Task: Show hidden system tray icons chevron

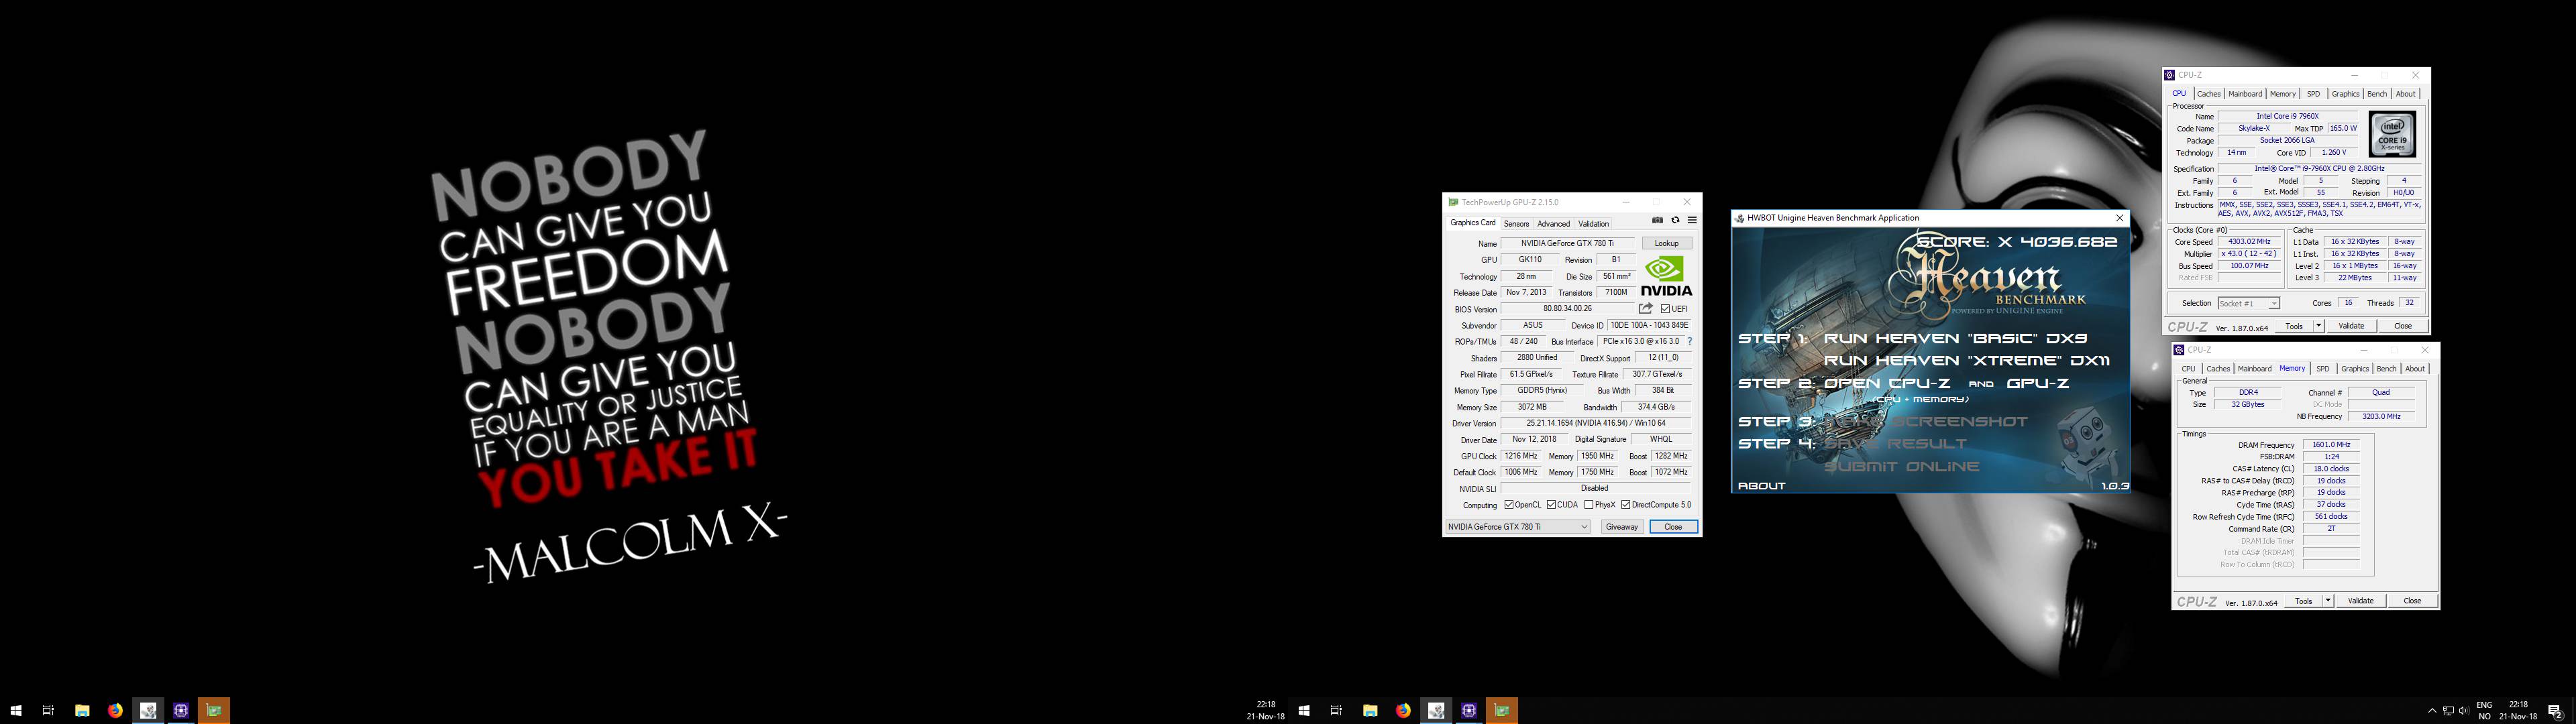Action: [x=2432, y=711]
